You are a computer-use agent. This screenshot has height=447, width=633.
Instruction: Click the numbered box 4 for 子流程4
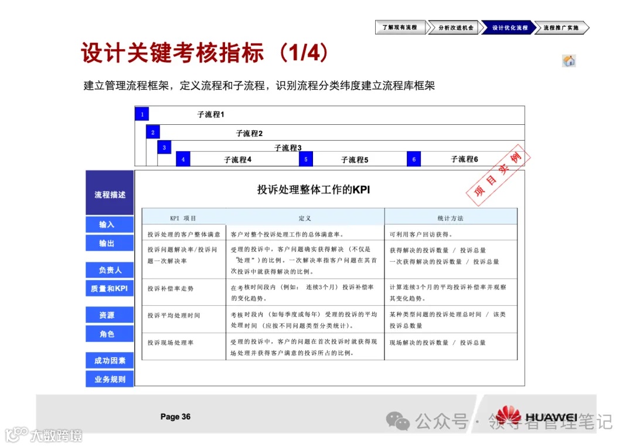pyautogui.click(x=182, y=159)
